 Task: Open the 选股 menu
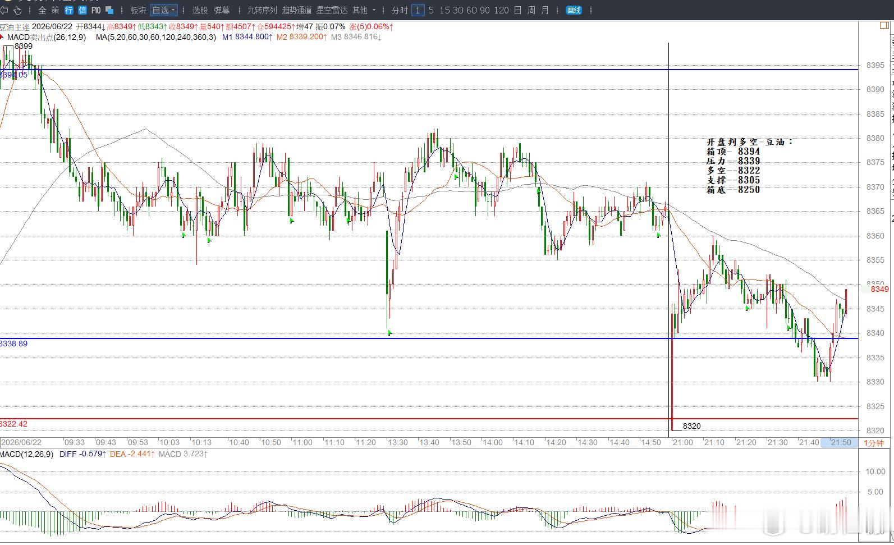pyautogui.click(x=200, y=10)
